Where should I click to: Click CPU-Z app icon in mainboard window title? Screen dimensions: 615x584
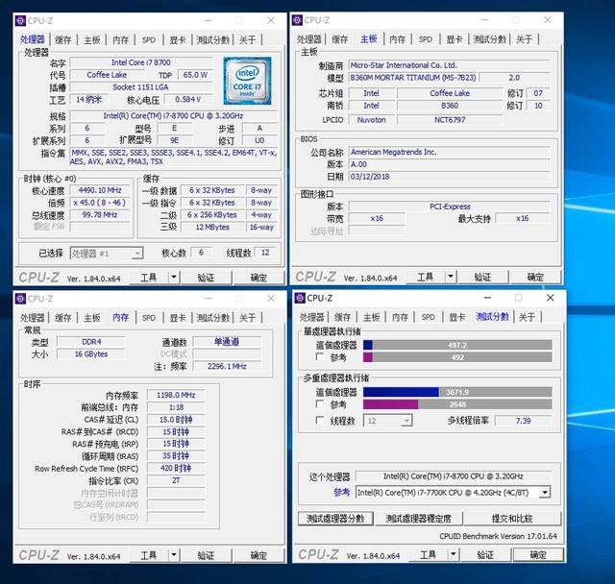(297, 20)
